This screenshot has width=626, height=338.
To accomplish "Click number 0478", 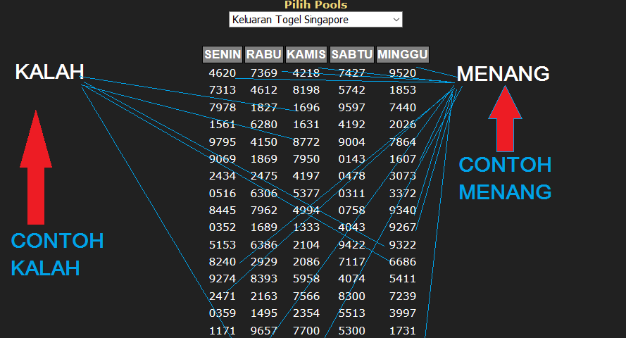I will [x=351, y=176].
